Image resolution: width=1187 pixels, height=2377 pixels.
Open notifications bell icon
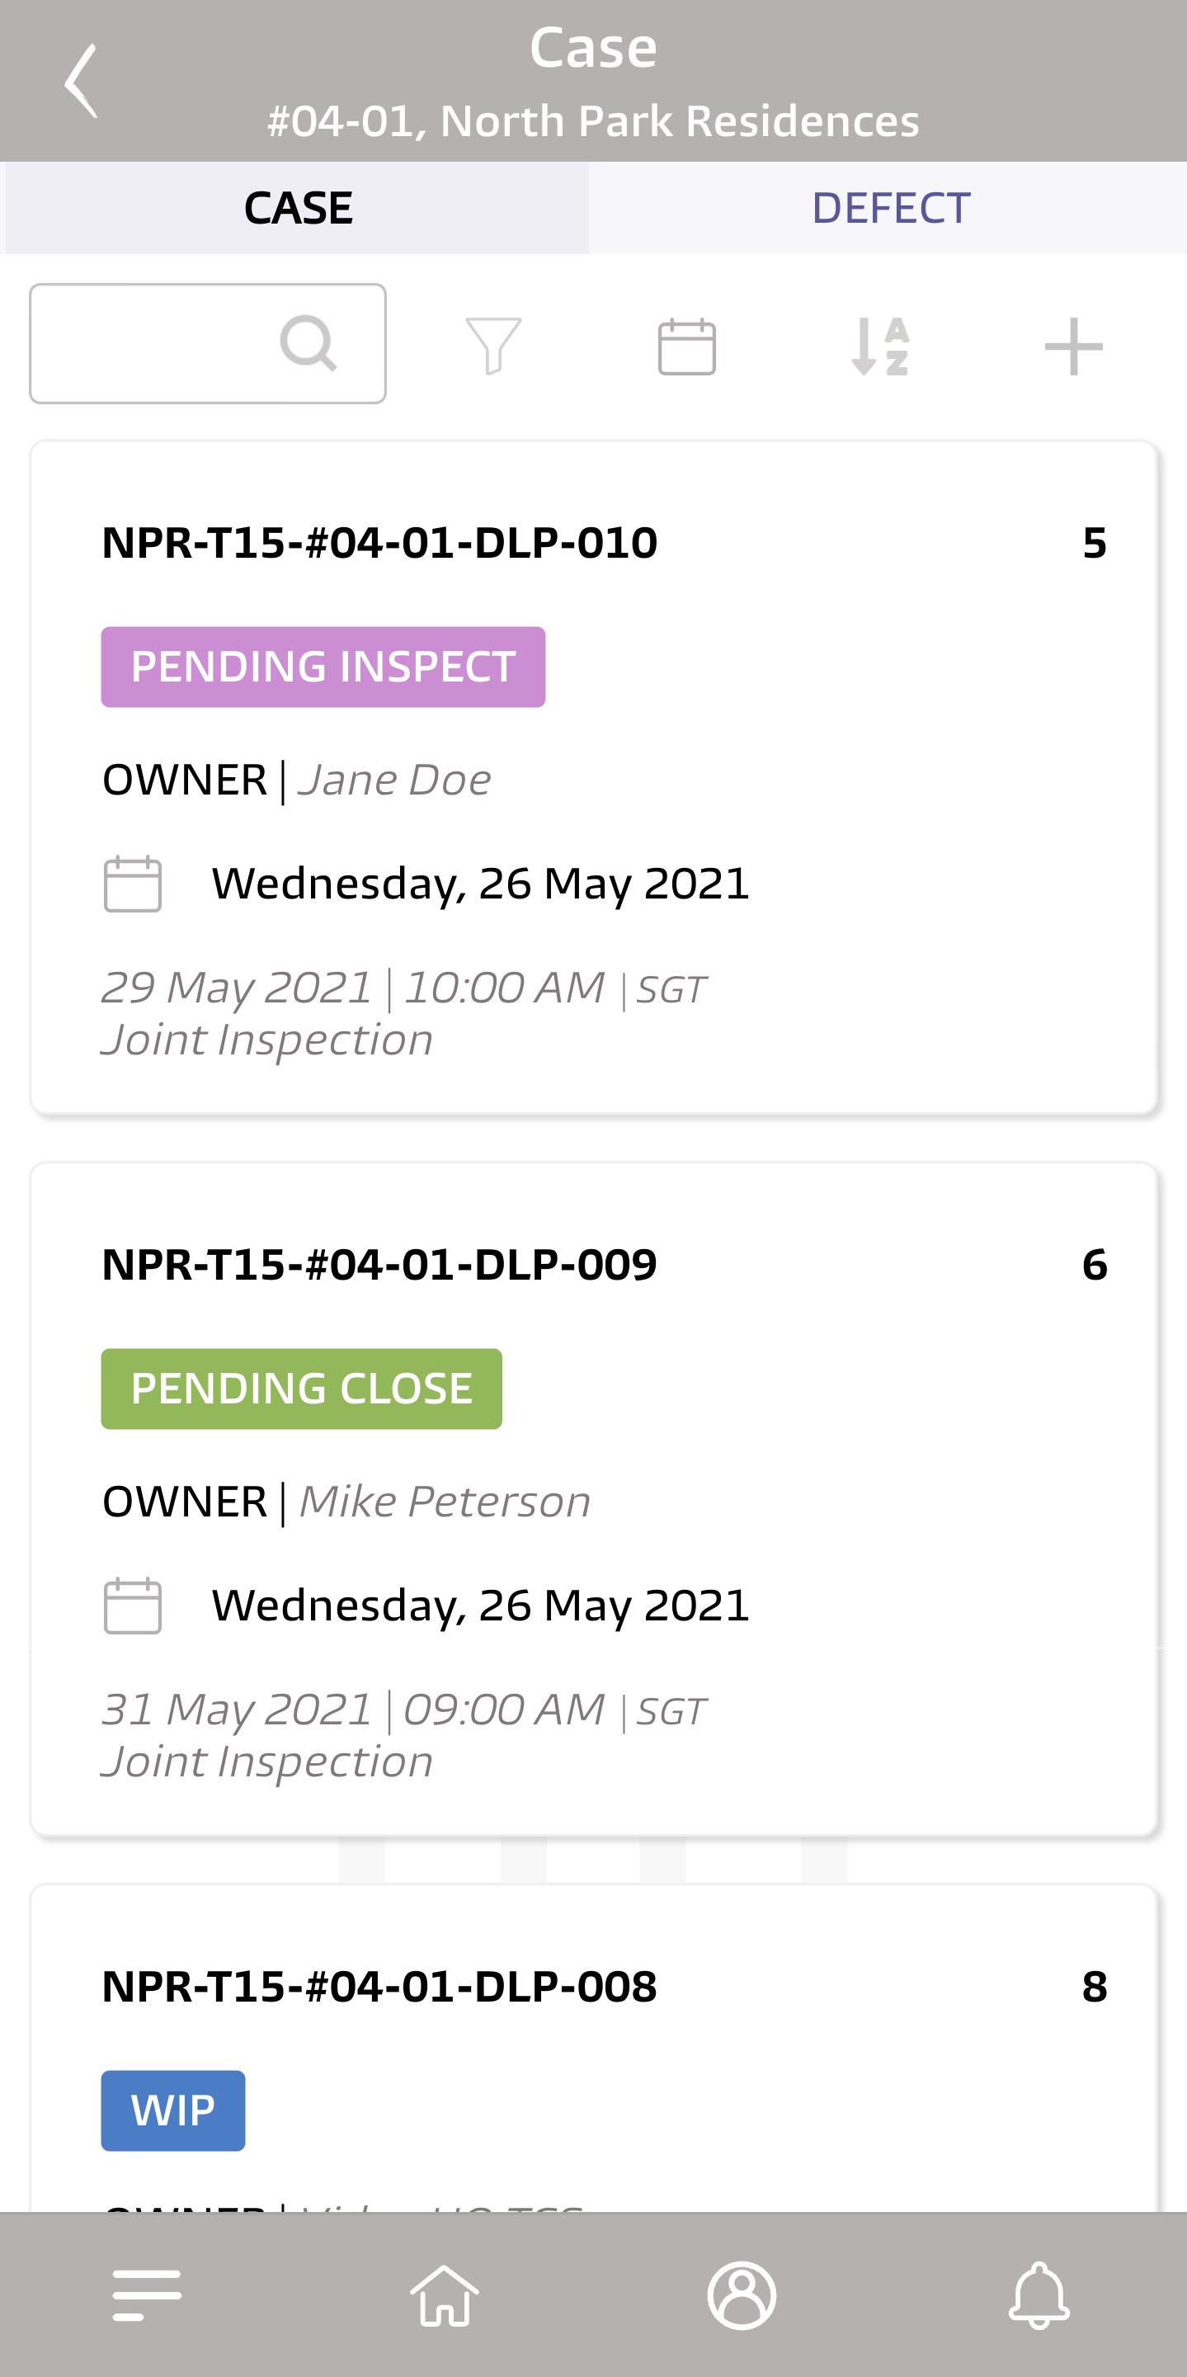[1039, 2294]
